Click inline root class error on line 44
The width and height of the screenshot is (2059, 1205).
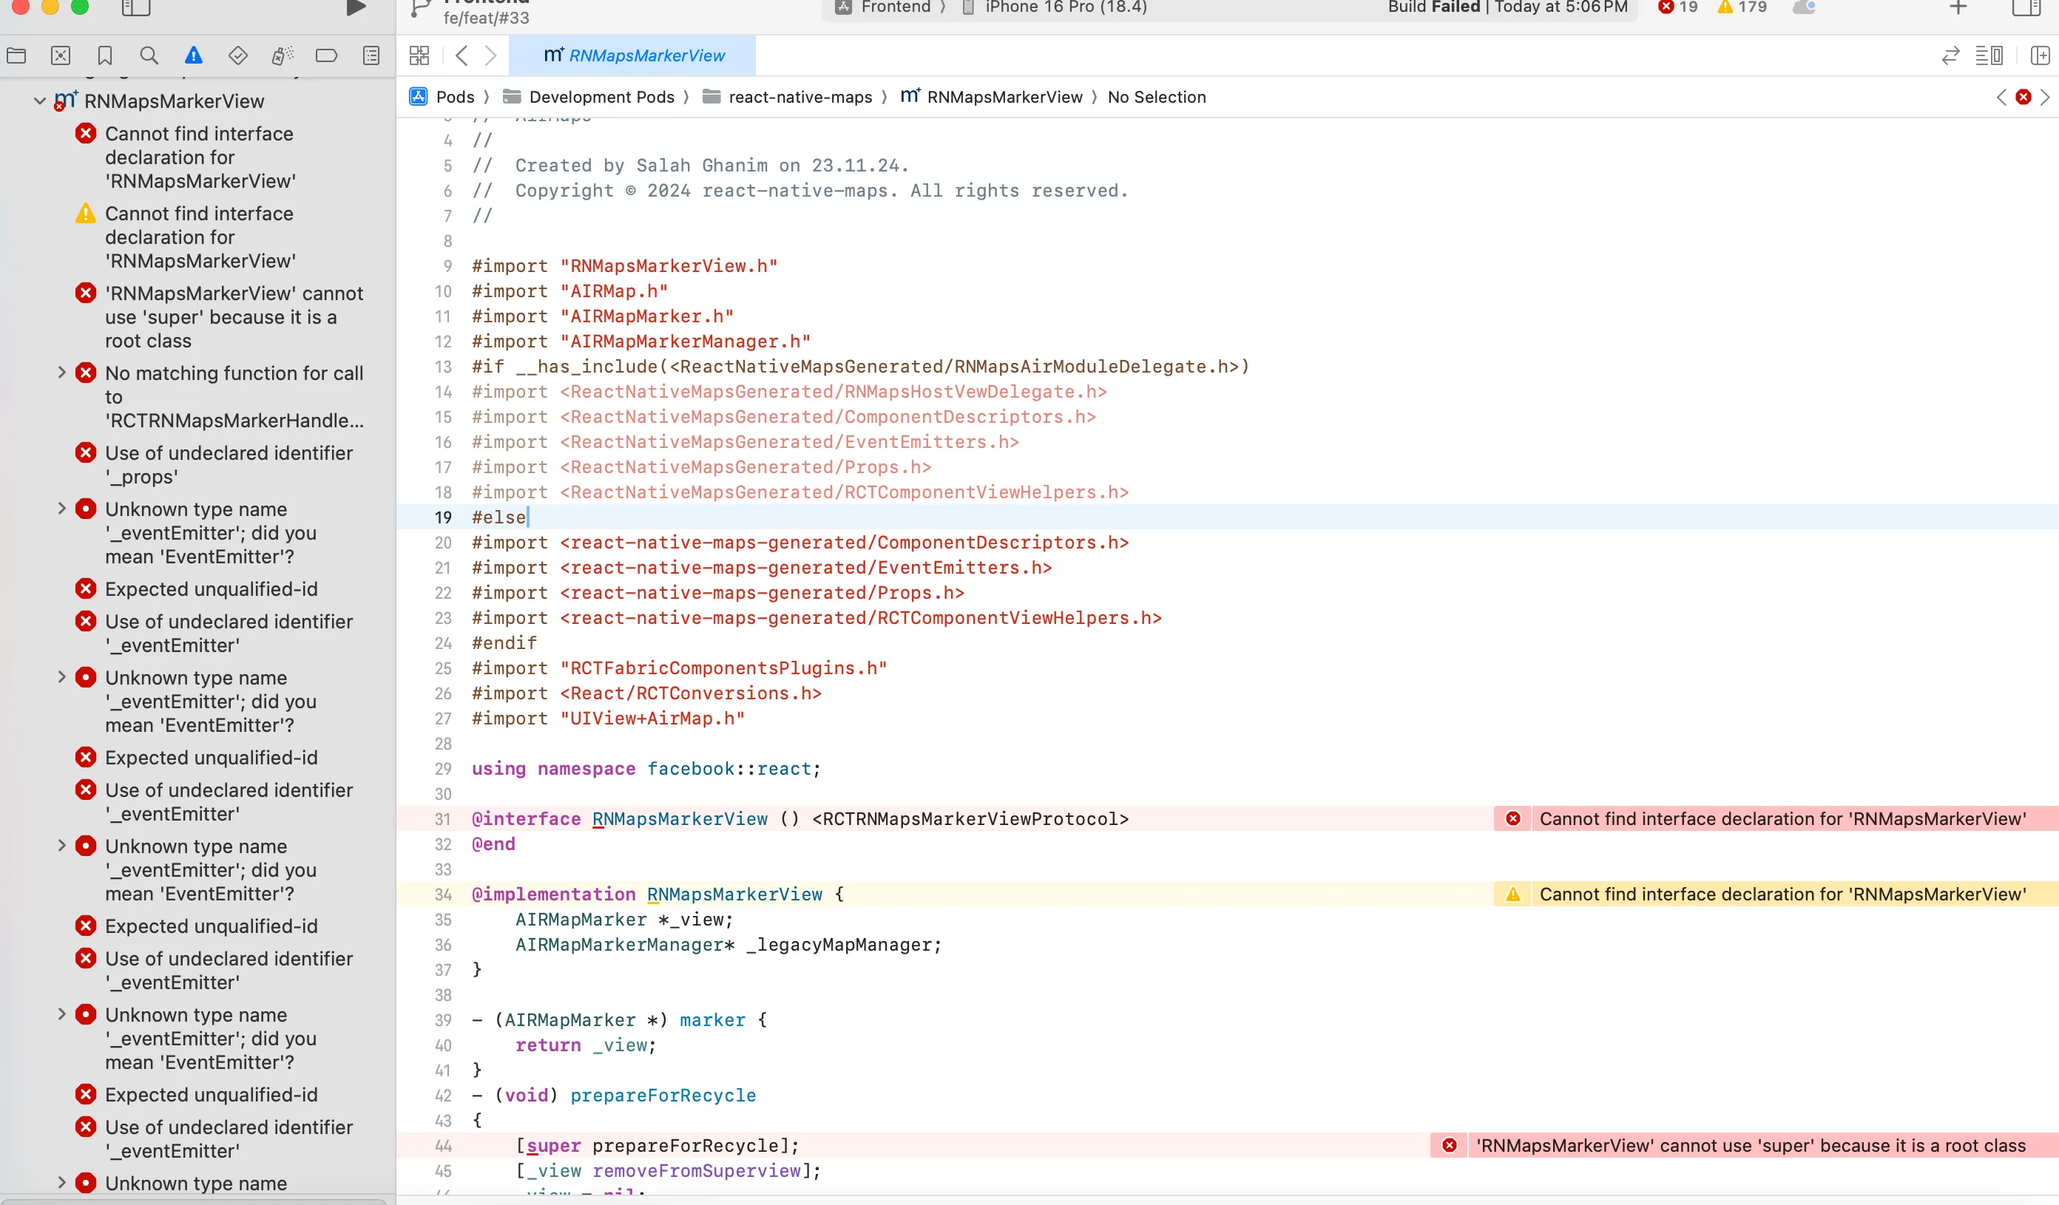click(1745, 1145)
